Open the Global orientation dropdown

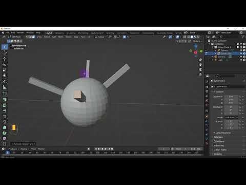click(101, 37)
